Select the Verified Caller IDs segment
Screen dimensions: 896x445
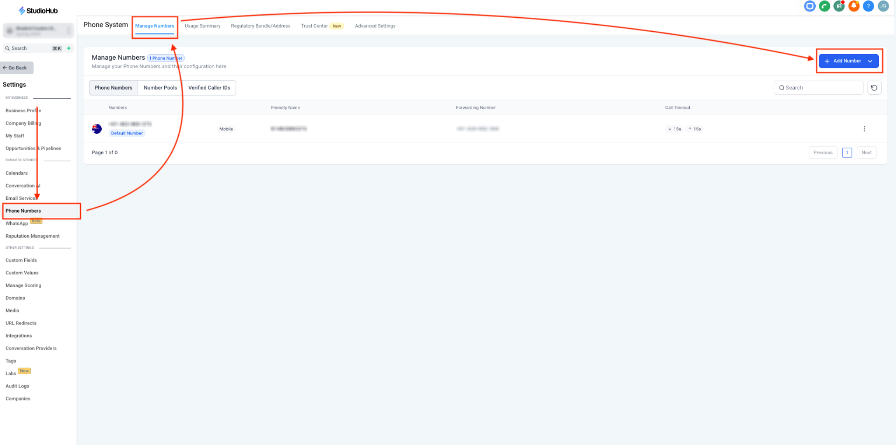(209, 88)
